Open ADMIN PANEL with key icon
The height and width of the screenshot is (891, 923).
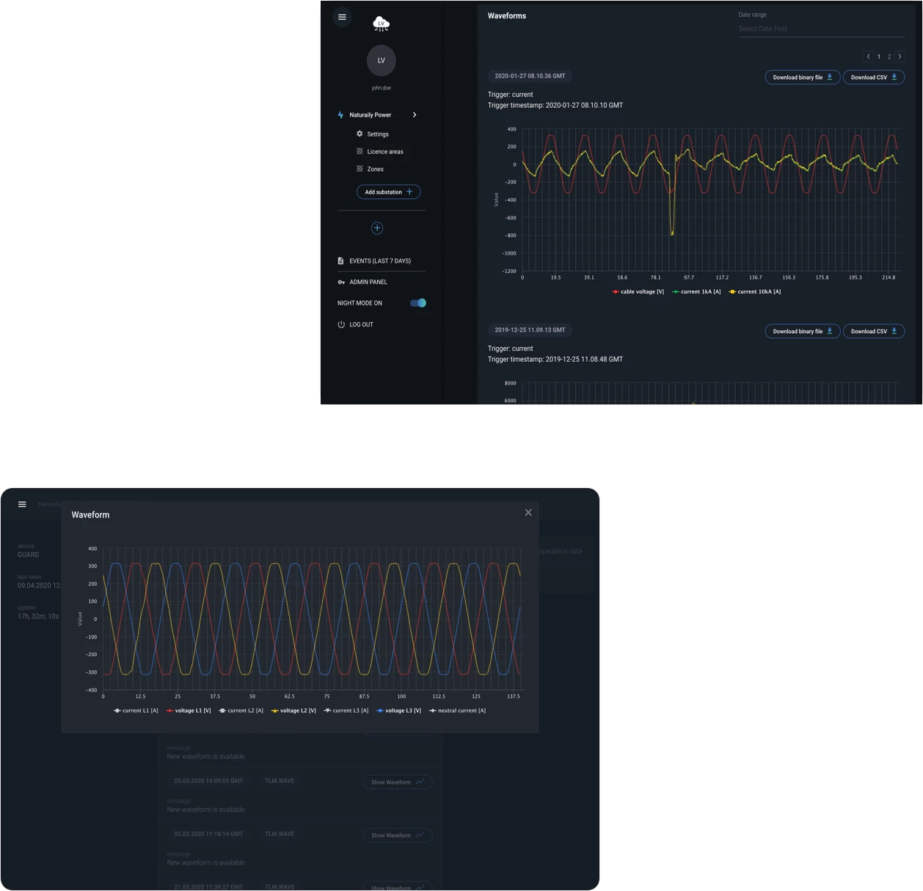click(362, 282)
